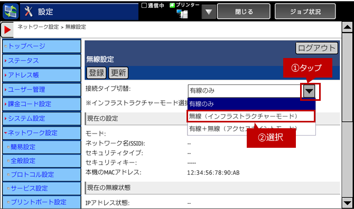Expand アドレス帳 in the sidebar

[42, 75]
